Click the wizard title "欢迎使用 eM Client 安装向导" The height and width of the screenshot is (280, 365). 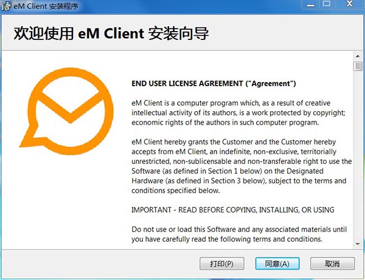[111, 33]
